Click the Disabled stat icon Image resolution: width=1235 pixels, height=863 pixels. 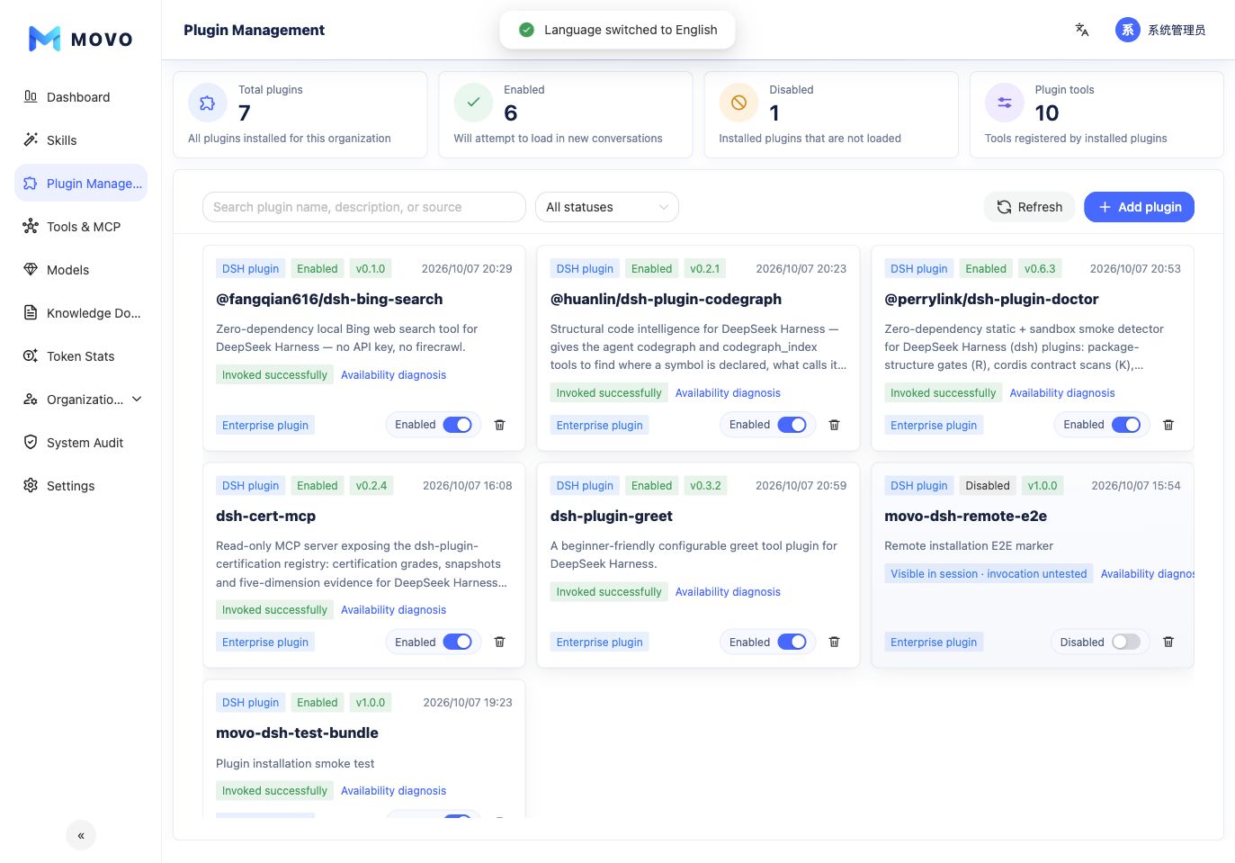coord(738,103)
